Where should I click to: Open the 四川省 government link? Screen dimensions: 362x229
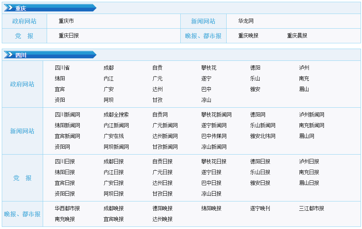pyautogui.click(x=62, y=68)
